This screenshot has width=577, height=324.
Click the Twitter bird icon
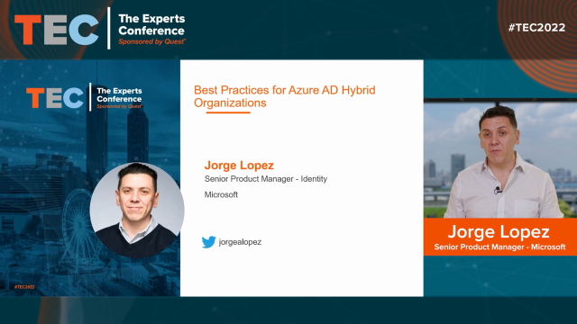(x=208, y=242)
